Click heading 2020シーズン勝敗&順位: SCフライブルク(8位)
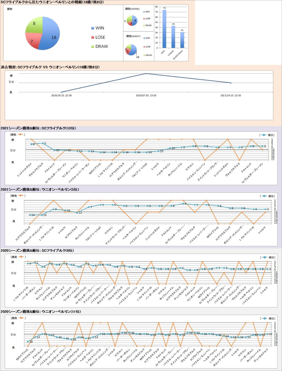The height and width of the screenshot is (371, 282). click(37, 251)
